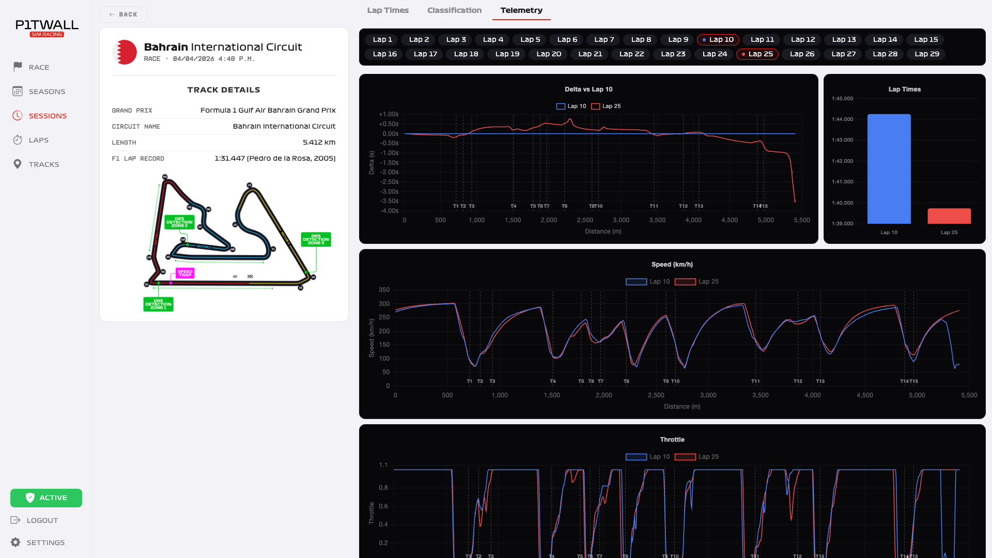The width and height of the screenshot is (992, 558).
Task: Click the Bahrain flag circle icon
Action: pos(125,52)
